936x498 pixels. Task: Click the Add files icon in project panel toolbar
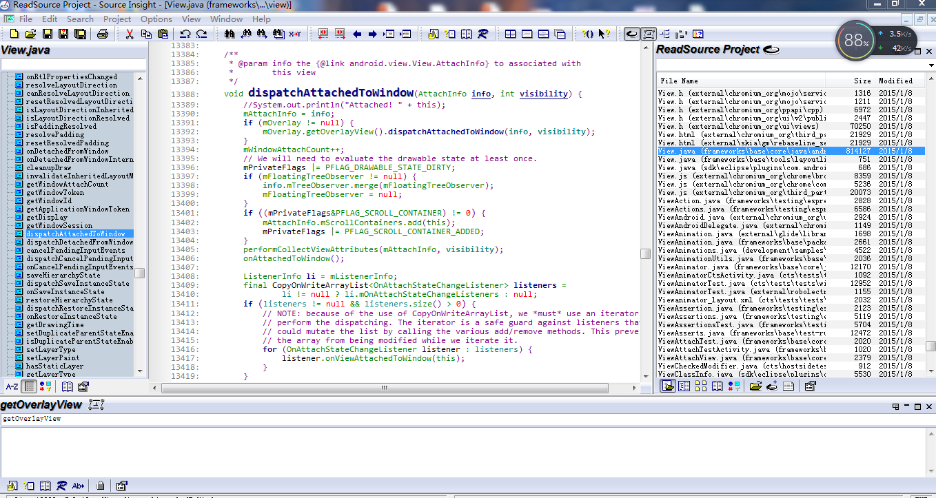[x=772, y=386]
